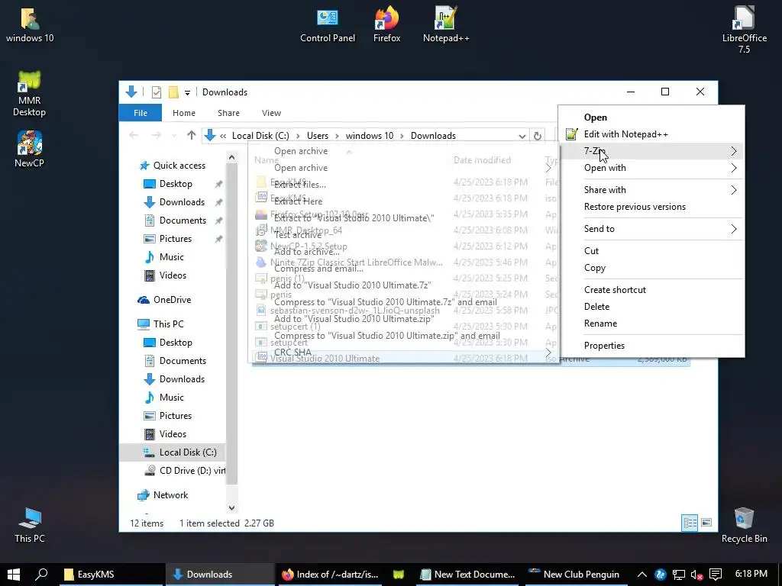The image size is (782, 586).
Task: Click the Local Disk (C:) breadcrumb
Action: point(260,136)
